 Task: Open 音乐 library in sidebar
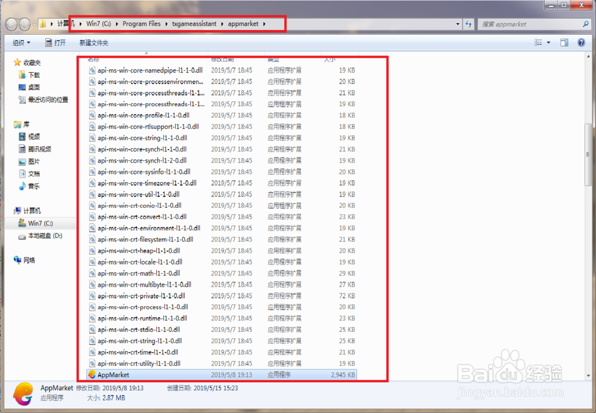[29, 186]
